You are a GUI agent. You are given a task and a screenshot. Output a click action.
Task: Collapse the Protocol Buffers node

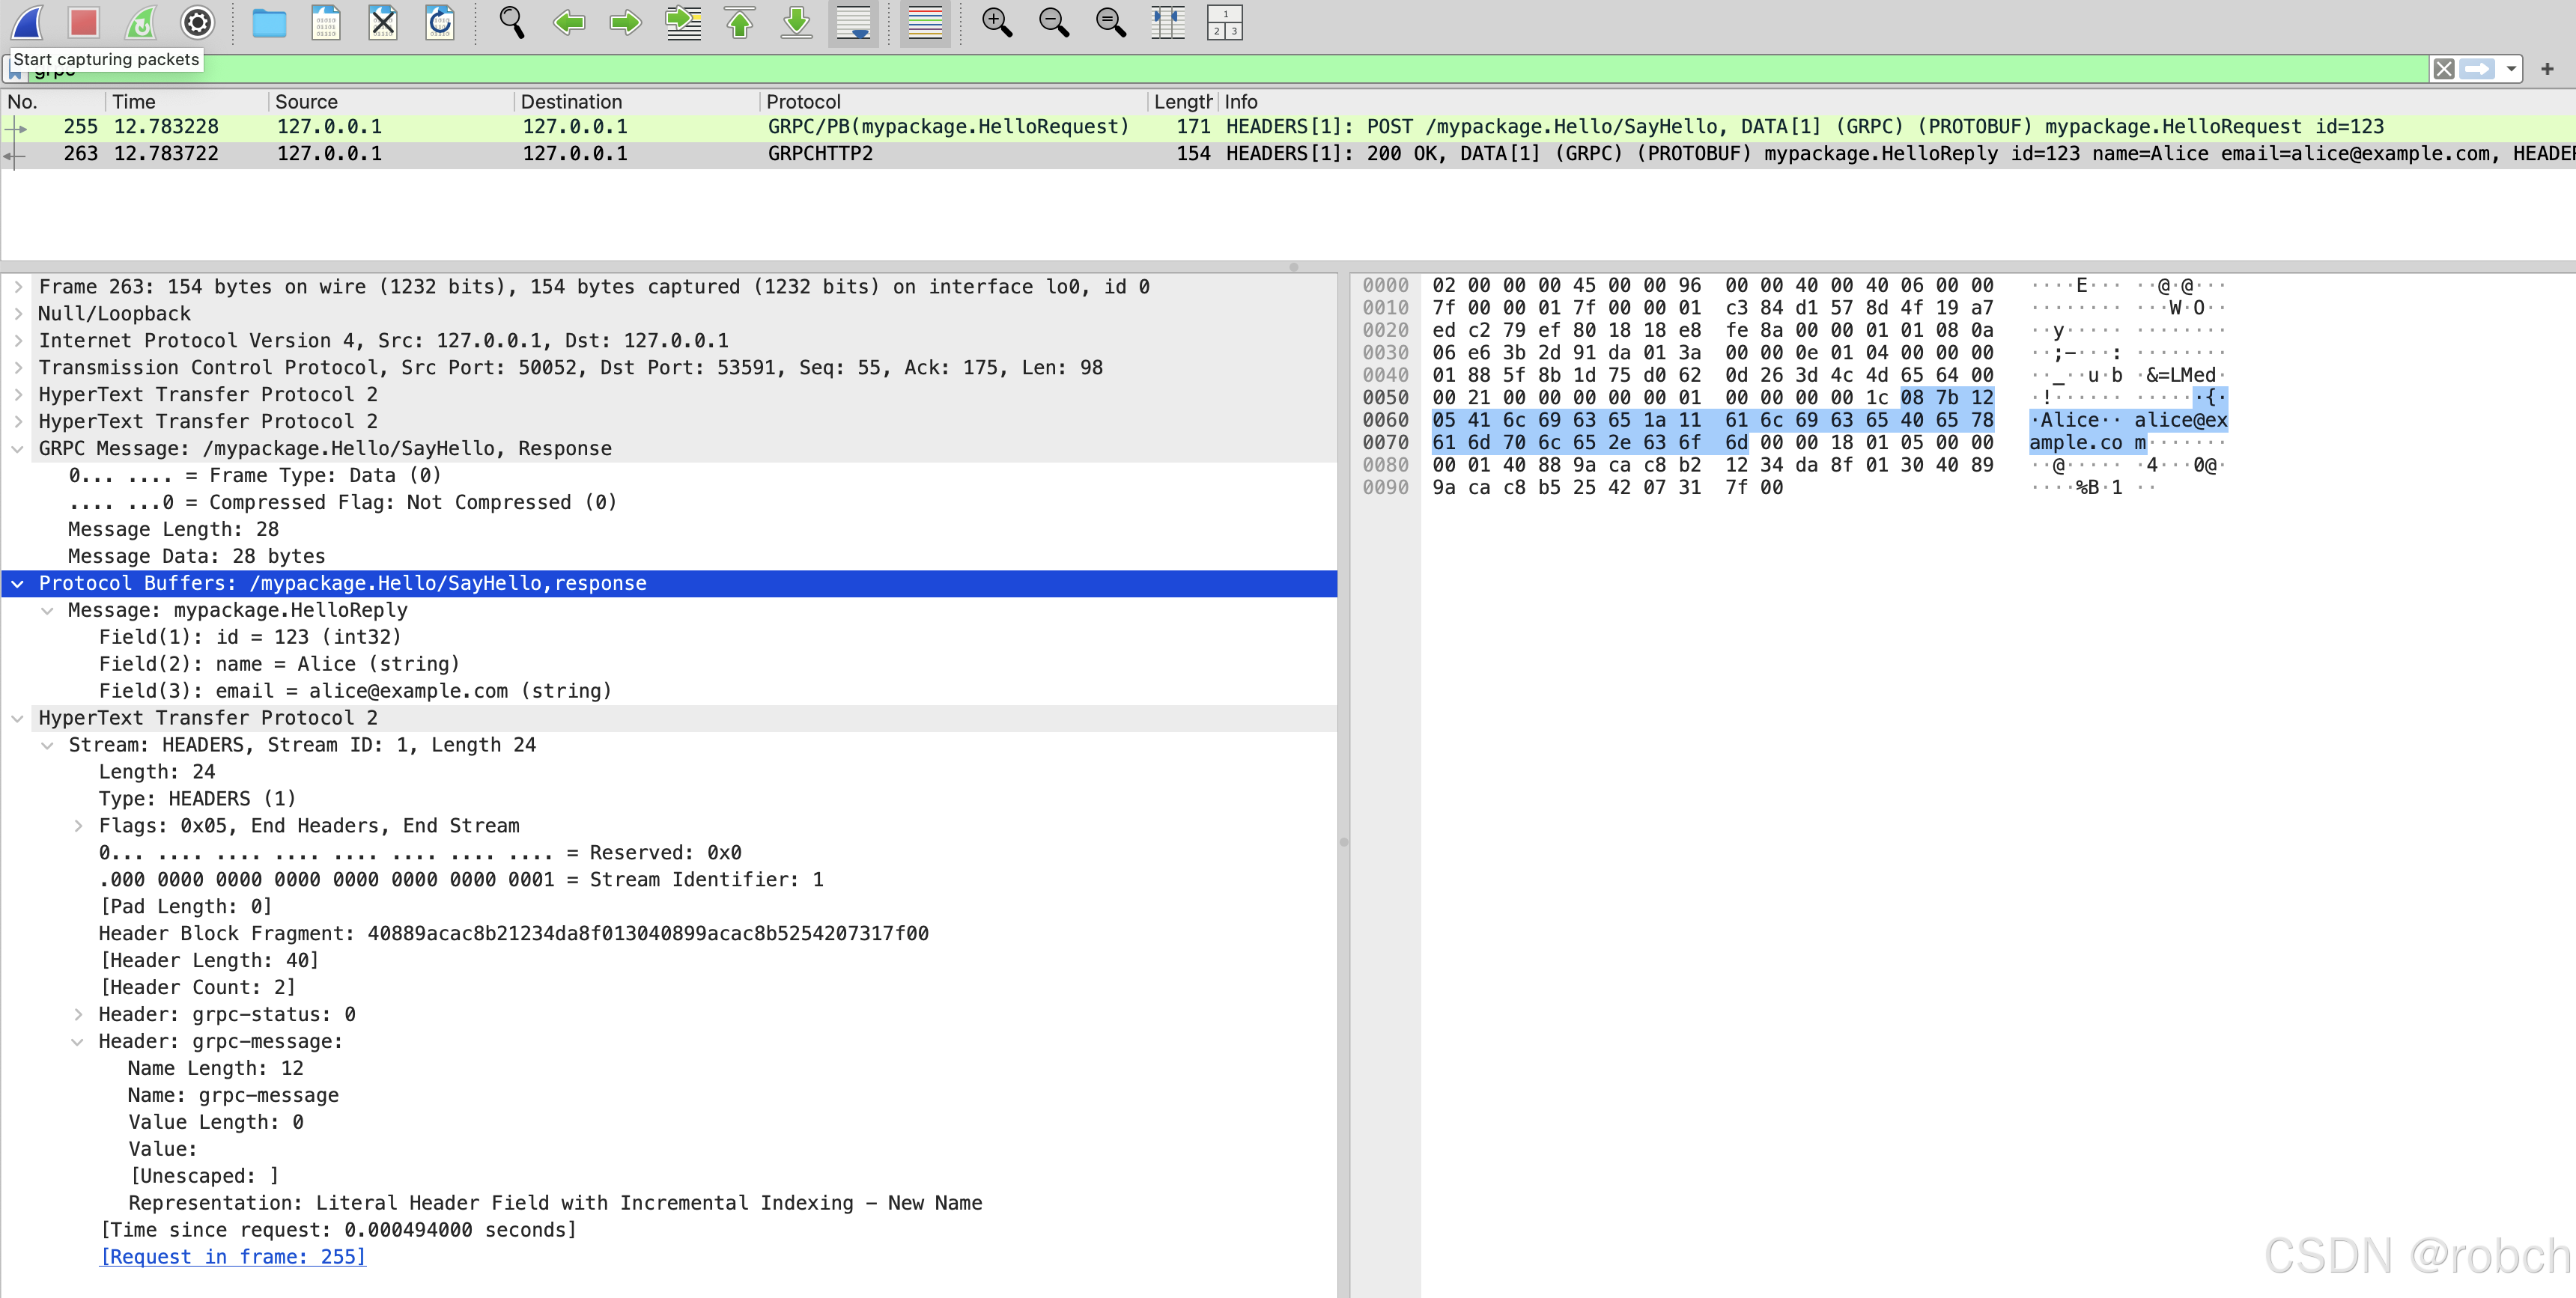[x=18, y=584]
